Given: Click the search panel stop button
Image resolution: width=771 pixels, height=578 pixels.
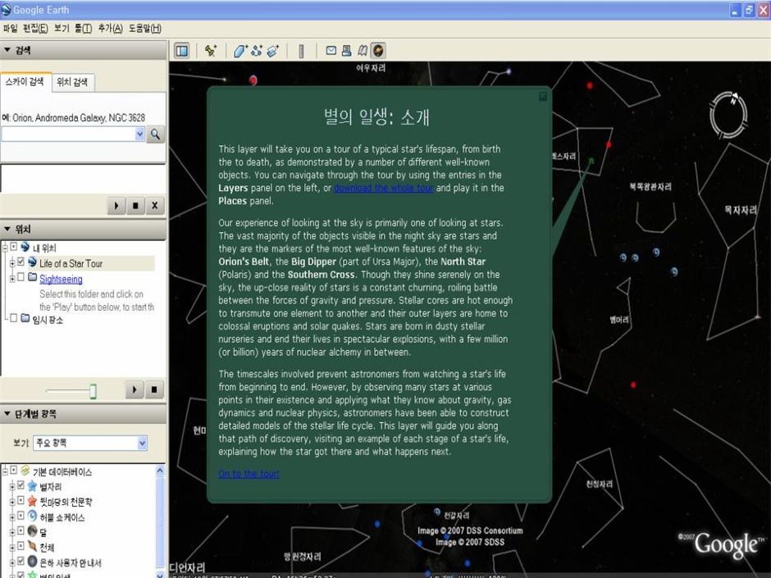Looking at the screenshot, I should coord(135,206).
